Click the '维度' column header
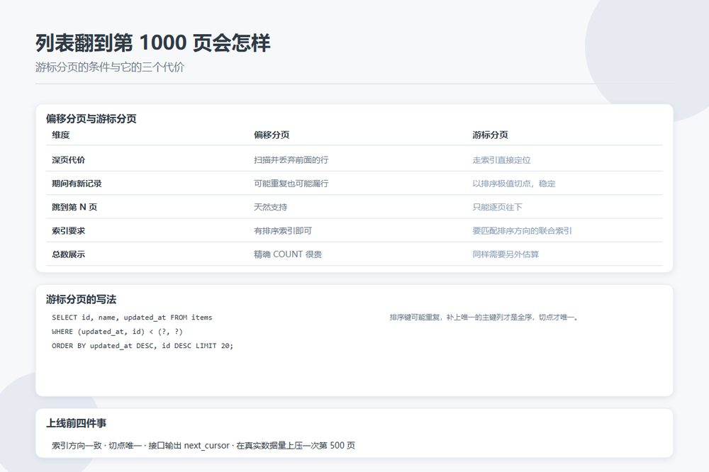This screenshot has width=709, height=472. coord(60,135)
